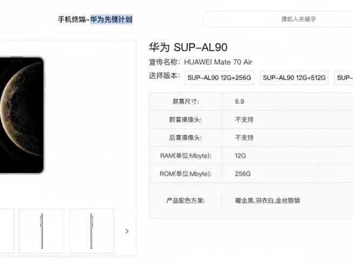Viewport: 353px width, 265px height.
Task: Click the RAM(单位:Mbyte) row label
Action: (185, 156)
